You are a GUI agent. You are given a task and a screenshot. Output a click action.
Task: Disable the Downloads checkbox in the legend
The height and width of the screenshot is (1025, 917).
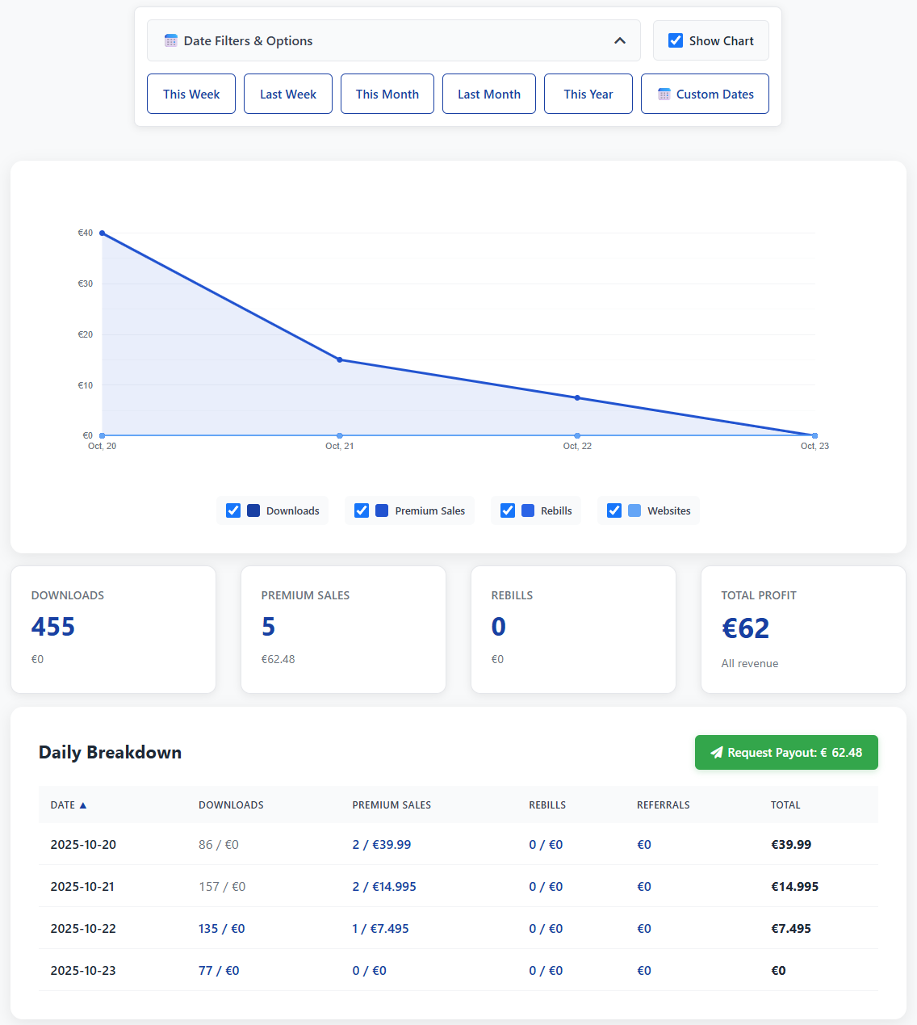232,510
